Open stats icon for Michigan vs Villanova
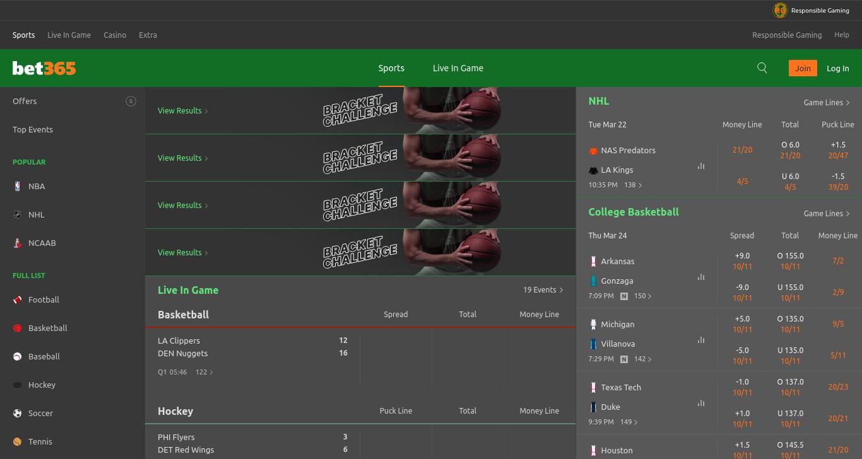Image resolution: width=862 pixels, height=459 pixels. [701, 340]
